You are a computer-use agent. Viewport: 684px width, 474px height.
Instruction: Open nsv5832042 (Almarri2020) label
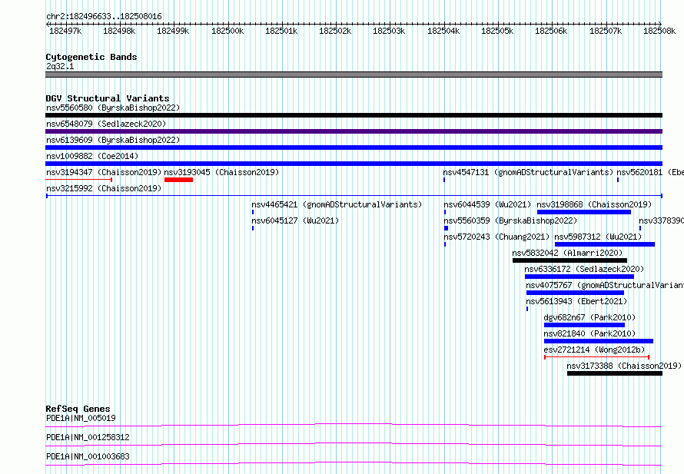[567, 253]
